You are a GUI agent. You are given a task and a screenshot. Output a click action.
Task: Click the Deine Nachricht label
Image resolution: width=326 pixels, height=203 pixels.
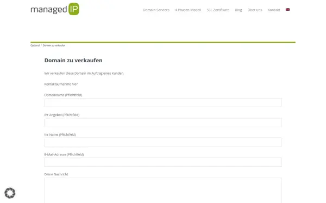pyautogui.click(x=56, y=174)
